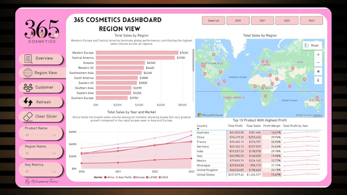Select the Italy table row
347x195 pixels.
[258, 156]
